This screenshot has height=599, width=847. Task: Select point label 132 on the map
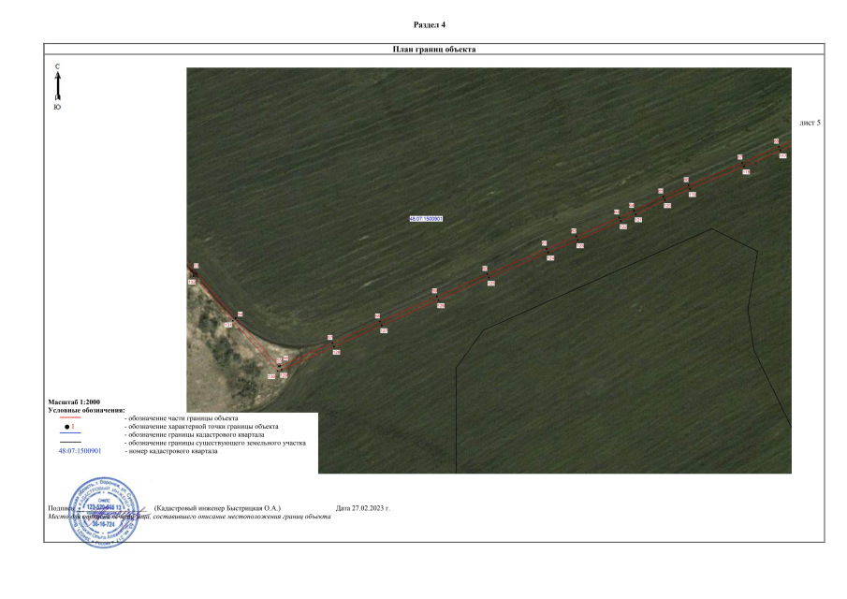tap(192, 281)
